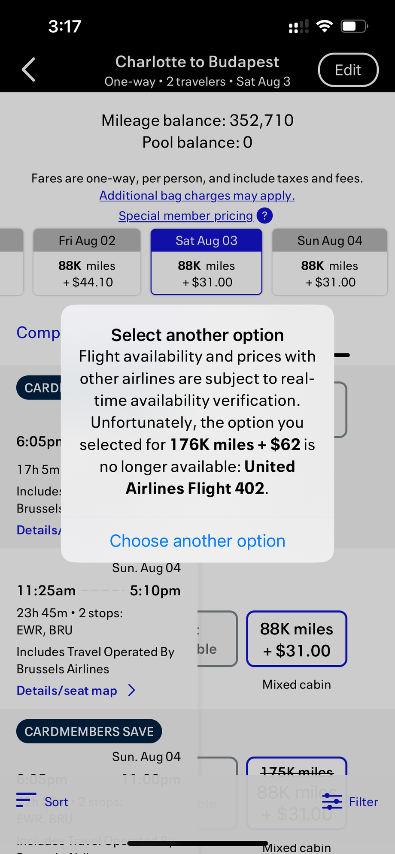Tap the CARDMEMBERS SAVE badge
Screen dimensions: 395x854
click(x=89, y=731)
